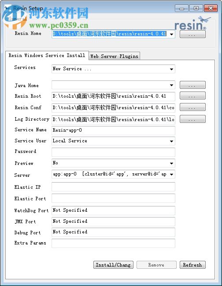Click the Log Directory path field
222x286 pixels.
click(113, 120)
